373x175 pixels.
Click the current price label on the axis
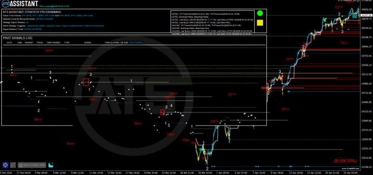[366, 15]
